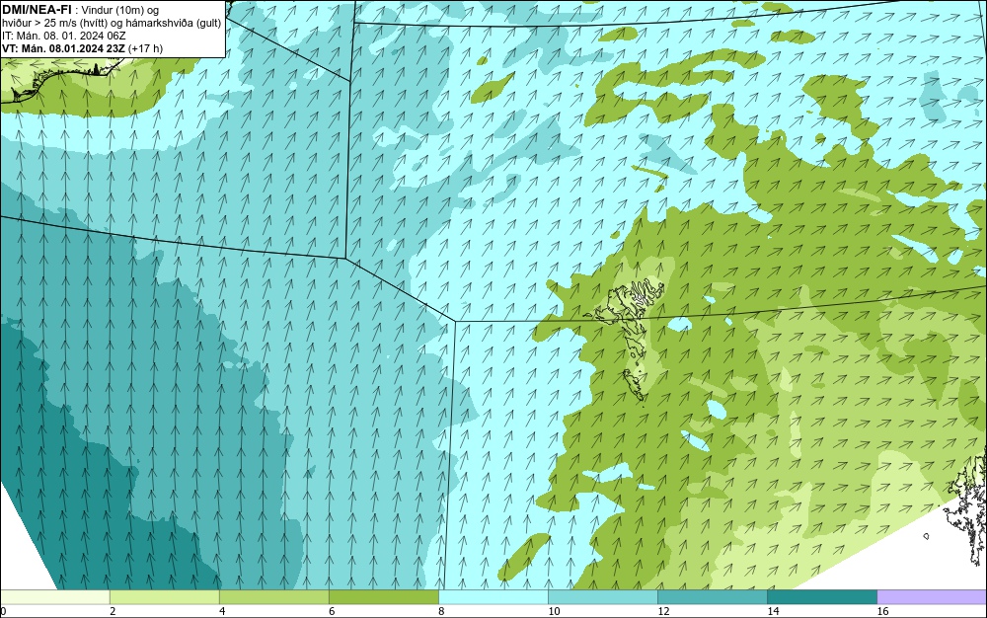Viewport: 987px width, 618px height.
Task: Click the 0–2 m/s legend color swatch
Action: point(54,596)
